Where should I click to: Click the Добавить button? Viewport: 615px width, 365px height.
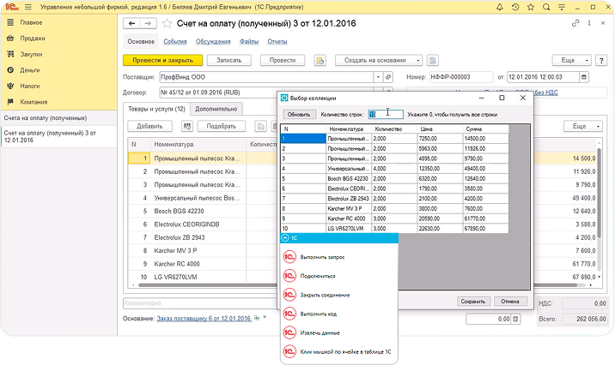coord(149,126)
